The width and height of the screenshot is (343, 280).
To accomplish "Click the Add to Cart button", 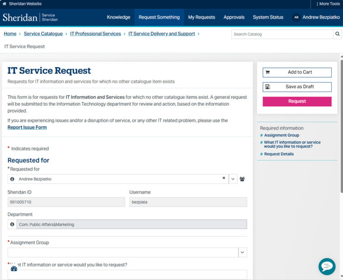I will 297,72.
